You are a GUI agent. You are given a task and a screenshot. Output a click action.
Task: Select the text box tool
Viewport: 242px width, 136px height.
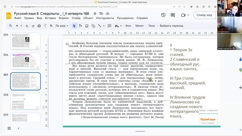81,26
